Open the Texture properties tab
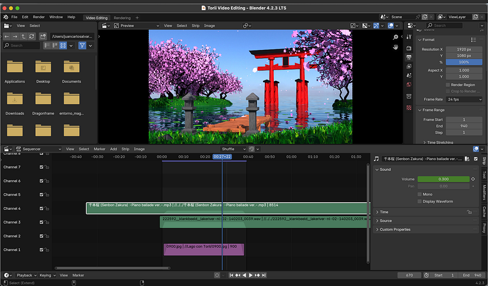 pyautogui.click(x=409, y=108)
